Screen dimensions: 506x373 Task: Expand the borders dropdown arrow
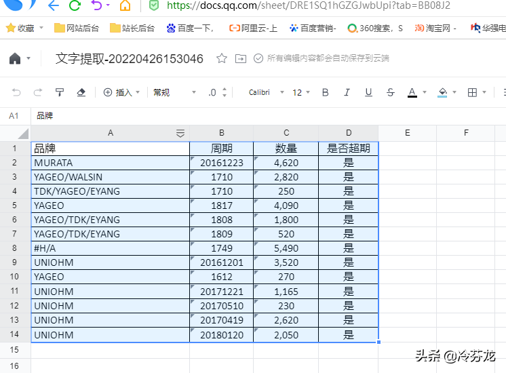[x=484, y=92]
